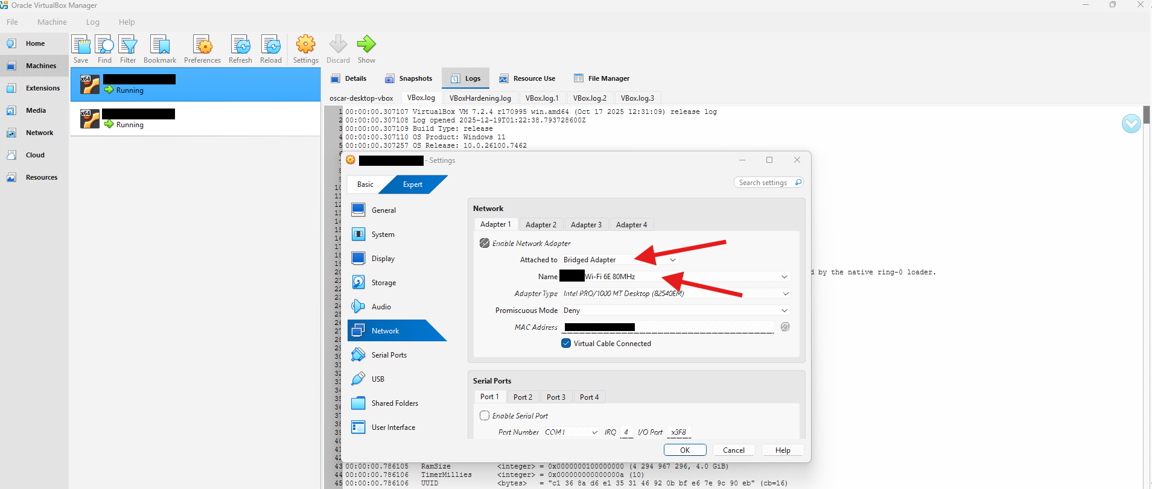This screenshot has width=1152, height=489.
Task: Open the Port Number COM1 dropdown
Action: point(571,432)
